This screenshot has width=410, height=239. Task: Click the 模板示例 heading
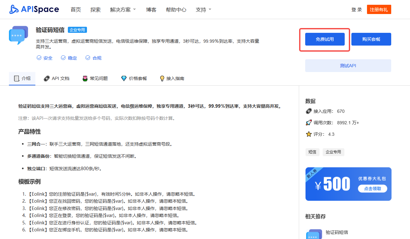pyautogui.click(x=30, y=182)
